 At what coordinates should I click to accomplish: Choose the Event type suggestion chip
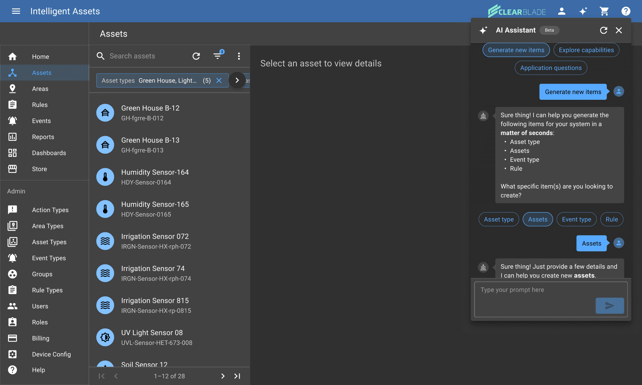(x=576, y=219)
